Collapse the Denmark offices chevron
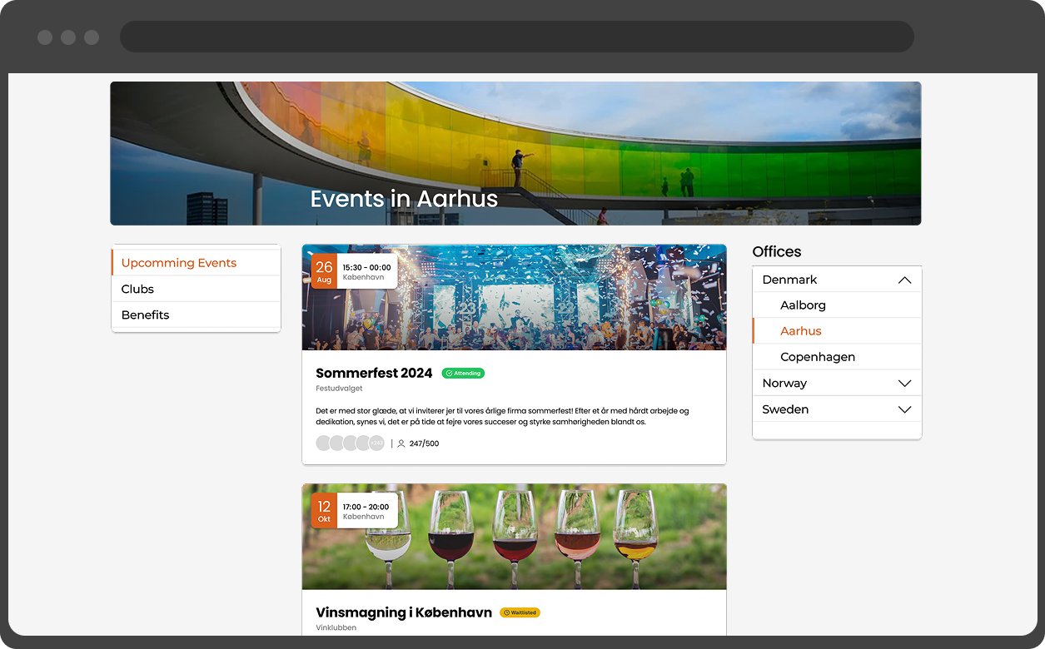Screen dimensions: 1045x649 tap(904, 280)
